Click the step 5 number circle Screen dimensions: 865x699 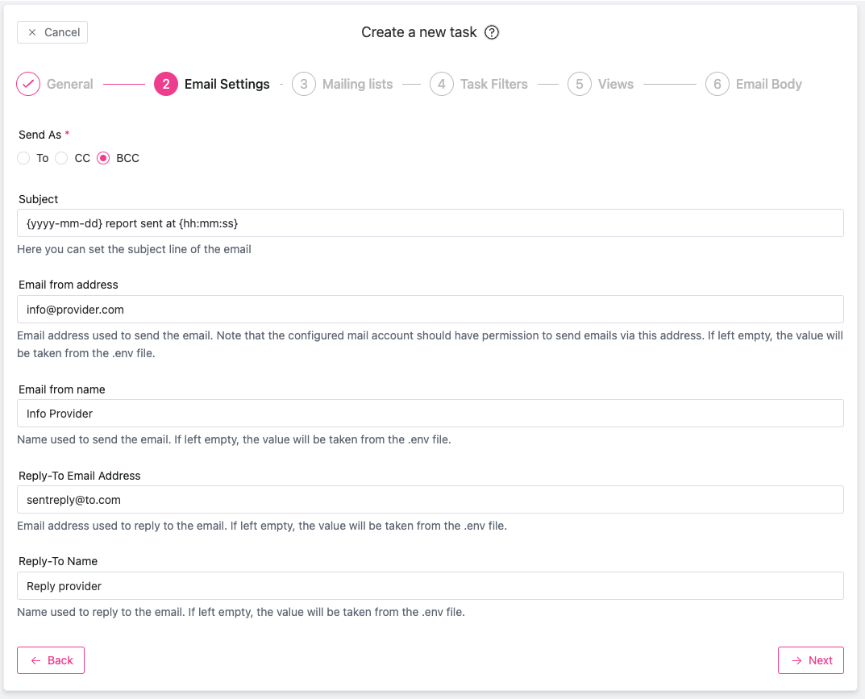pos(579,84)
